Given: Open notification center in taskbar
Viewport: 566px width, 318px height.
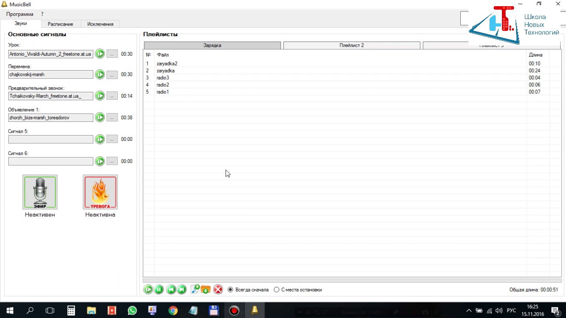Looking at the screenshot, I should pyautogui.click(x=556, y=310).
